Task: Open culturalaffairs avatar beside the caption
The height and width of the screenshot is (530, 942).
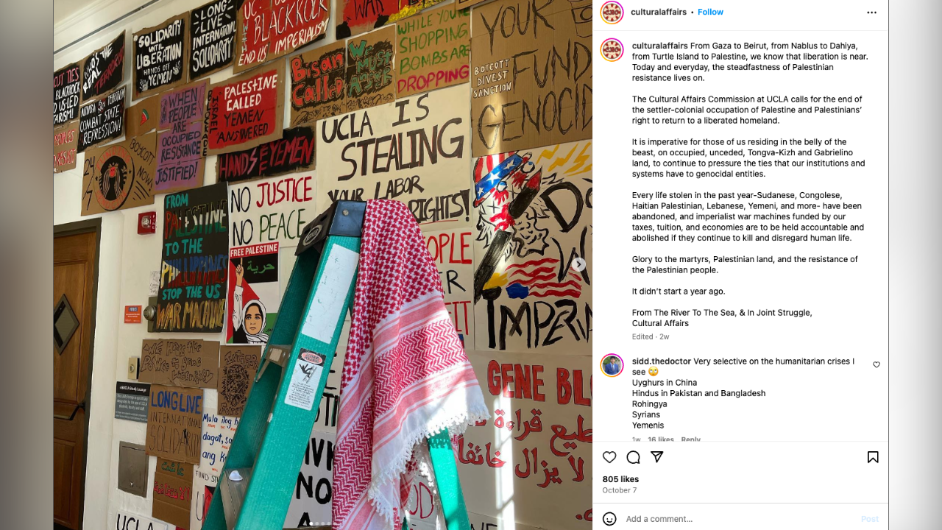Action: [612, 50]
